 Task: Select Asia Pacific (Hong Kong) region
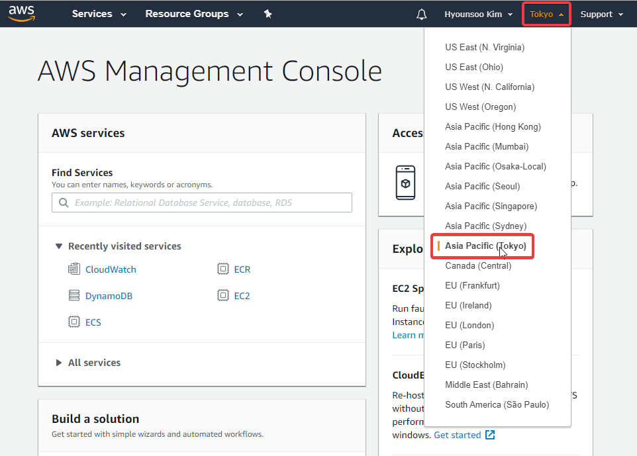493,126
